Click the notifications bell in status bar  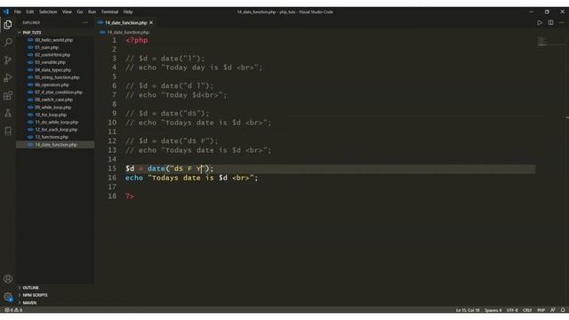coord(563,310)
